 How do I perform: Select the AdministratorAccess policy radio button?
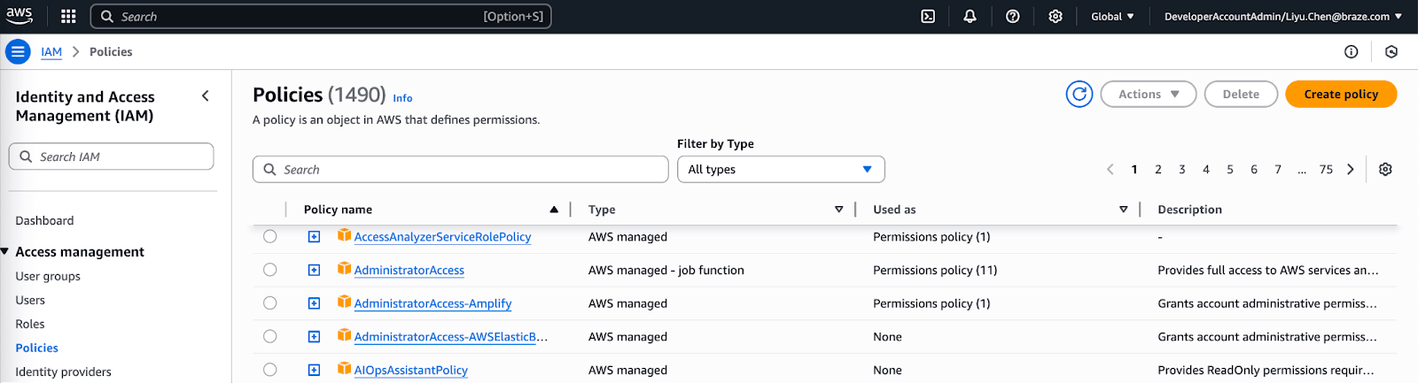pyautogui.click(x=270, y=271)
